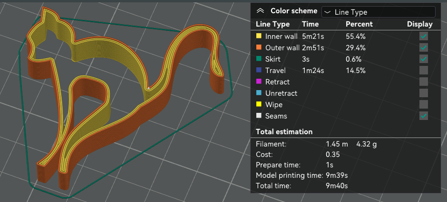Open the Line Type color scheme dropdown
This screenshot has width=447, height=202.
[x=379, y=12]
